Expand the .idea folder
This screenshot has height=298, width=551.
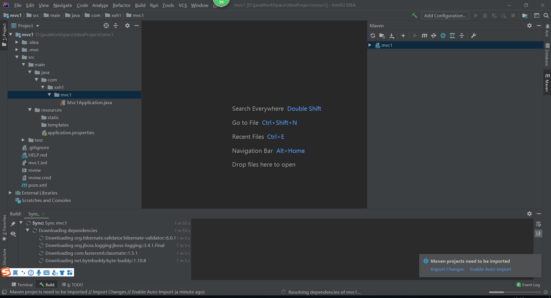click(x=17, y=42)
